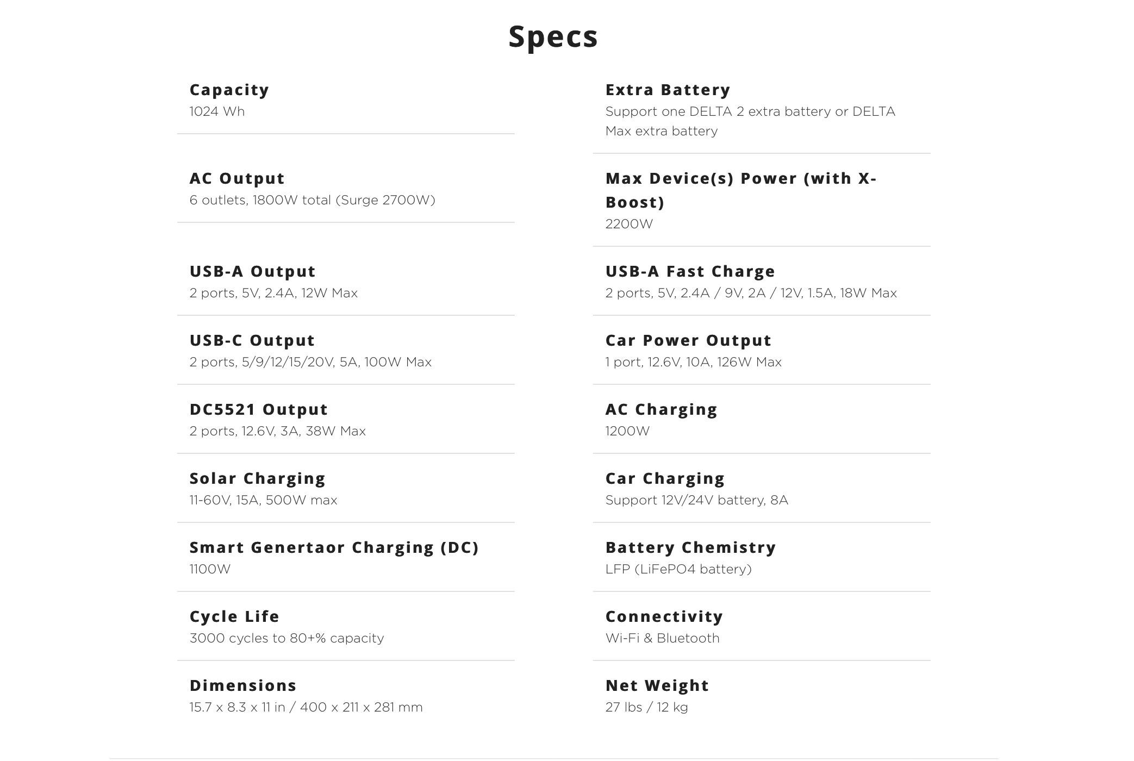Screen dimensions: 1134x761
Task: Click the Specs page heading
Action: (x=553, y=36)
